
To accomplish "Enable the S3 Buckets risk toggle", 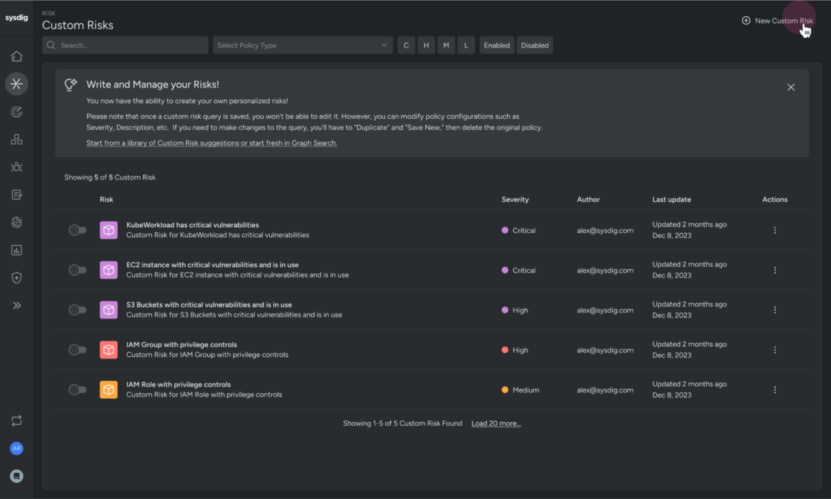I will pyautogui.click(x=77, y=310).
